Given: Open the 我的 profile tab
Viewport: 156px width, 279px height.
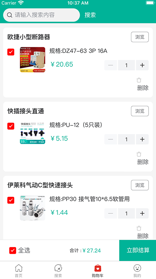Looking at the screenshot, I should tap(137, 271).
